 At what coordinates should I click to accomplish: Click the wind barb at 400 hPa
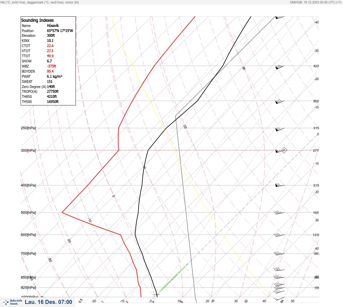pyautogui.click(x=280, y=185)
